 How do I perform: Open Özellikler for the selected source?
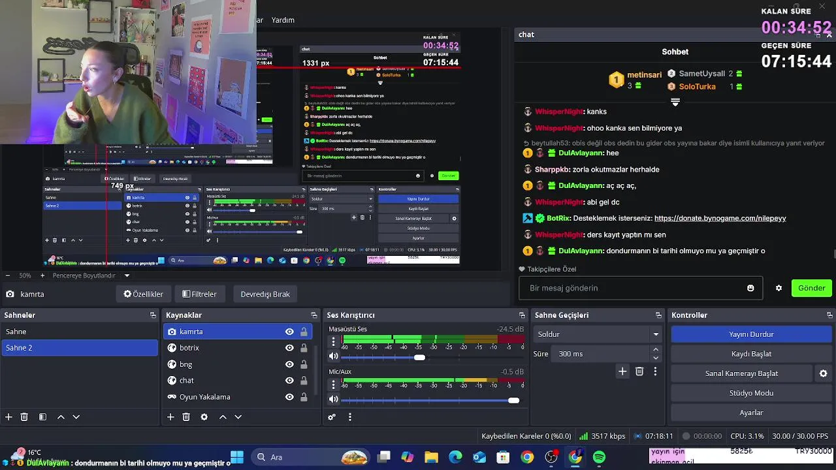[144, 294]
